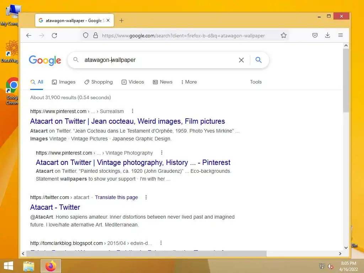364x273 pixels.
Task: Click the blue search magnifier button
Action: tap(258, 60)
